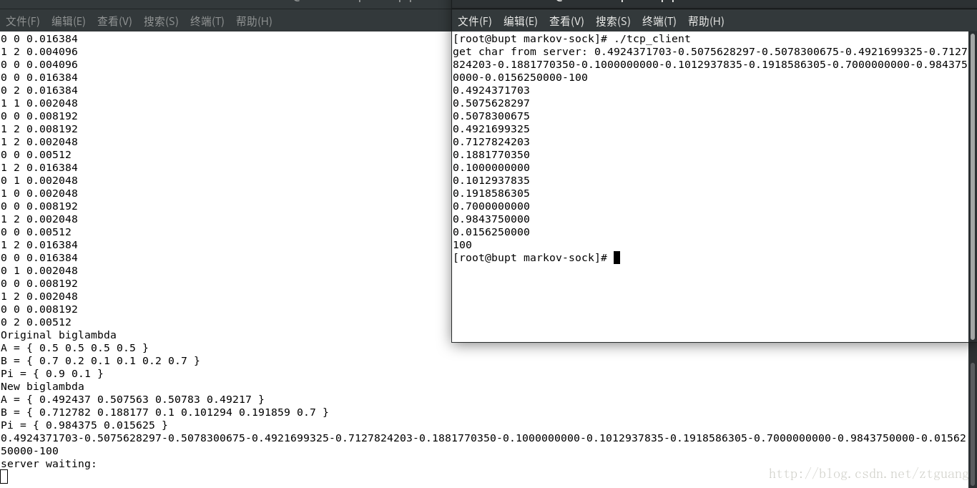Image resolution: width=977 pixels, height=488 pixels.
Task: Click the line '1 1 0.002048'
Action: pos(39,103)
